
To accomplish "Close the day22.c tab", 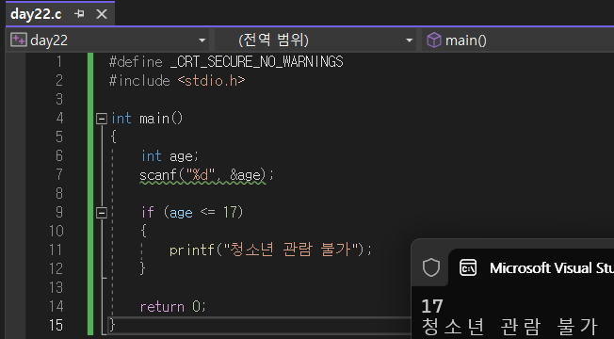I will click(x=102, y=14).
